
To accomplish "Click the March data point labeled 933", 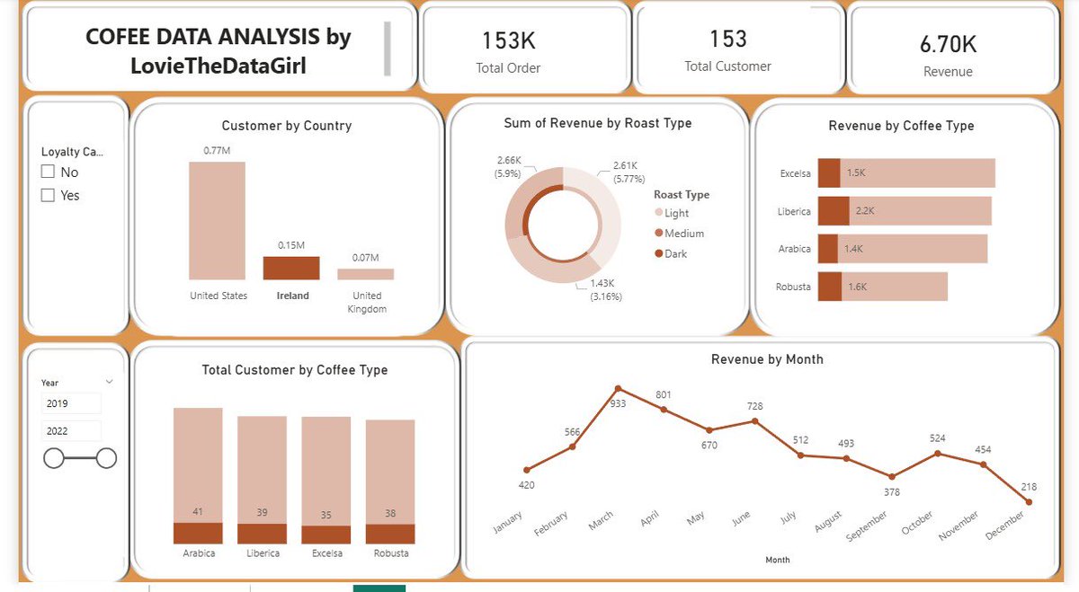I will click(618, 389).
